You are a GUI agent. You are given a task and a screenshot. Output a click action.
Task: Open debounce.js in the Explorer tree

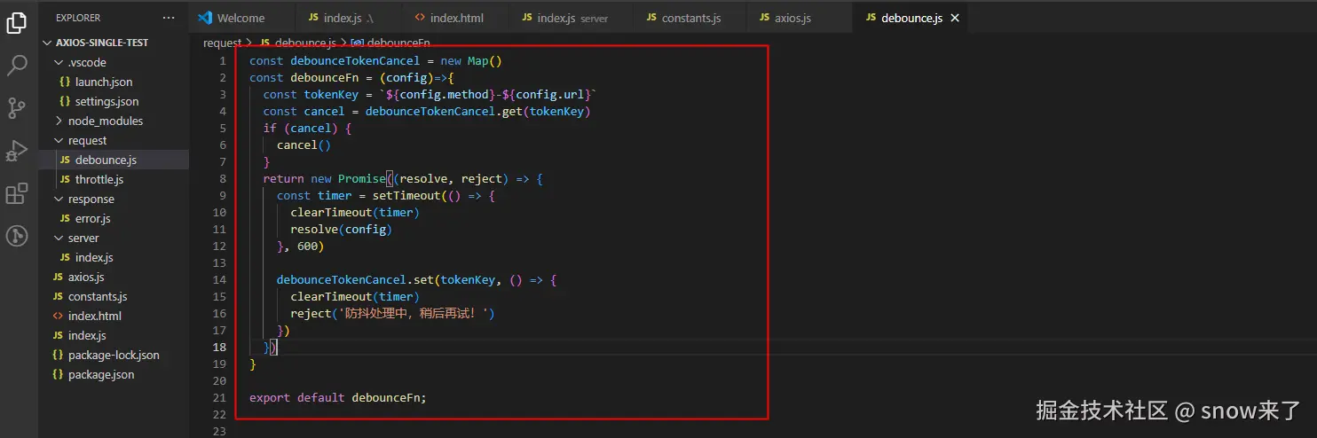(x=114, y=160)
